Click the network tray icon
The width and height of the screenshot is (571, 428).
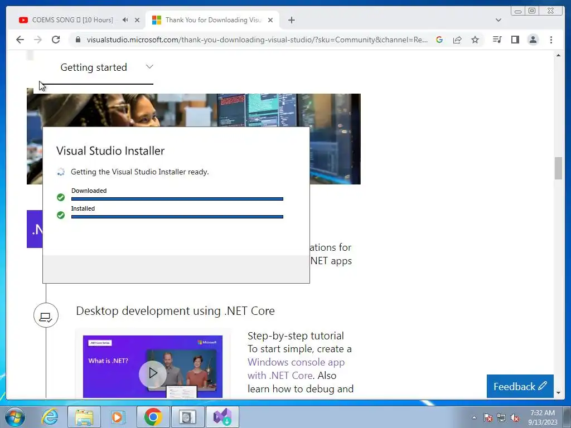coord(501,417)
